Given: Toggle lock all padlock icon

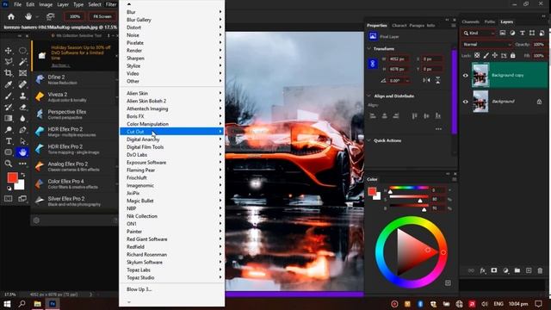Looking at the screenshot, I should click(513, 55).
